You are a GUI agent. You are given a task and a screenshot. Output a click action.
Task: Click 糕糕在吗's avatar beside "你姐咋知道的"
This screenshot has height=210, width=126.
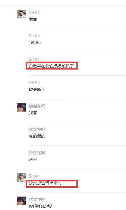pyautogui.click(x=22, y=201)
